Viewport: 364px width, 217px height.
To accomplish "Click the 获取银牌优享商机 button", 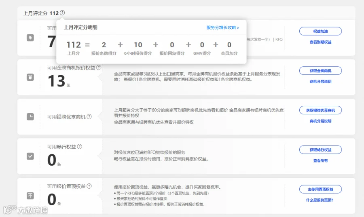I will point(320,110).
